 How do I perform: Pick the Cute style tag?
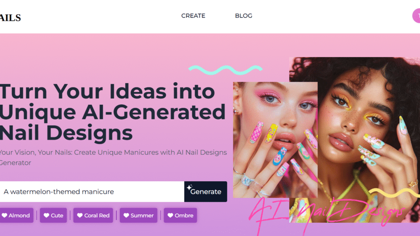click(53, 215)
